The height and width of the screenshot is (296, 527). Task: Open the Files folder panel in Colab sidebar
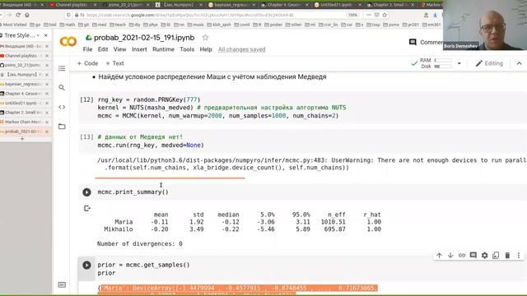(62, 127)
